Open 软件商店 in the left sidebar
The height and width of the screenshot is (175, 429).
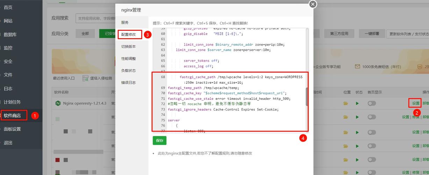tap(13, 115)
